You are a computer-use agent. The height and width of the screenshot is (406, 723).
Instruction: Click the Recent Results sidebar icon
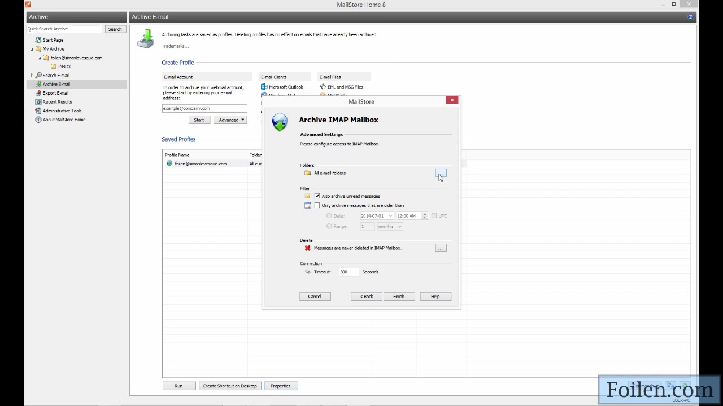38,102
